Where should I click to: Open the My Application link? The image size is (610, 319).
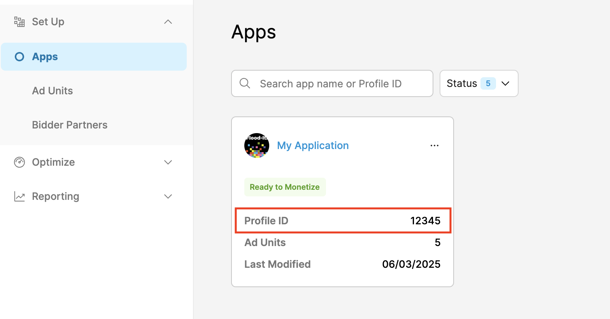313,146
